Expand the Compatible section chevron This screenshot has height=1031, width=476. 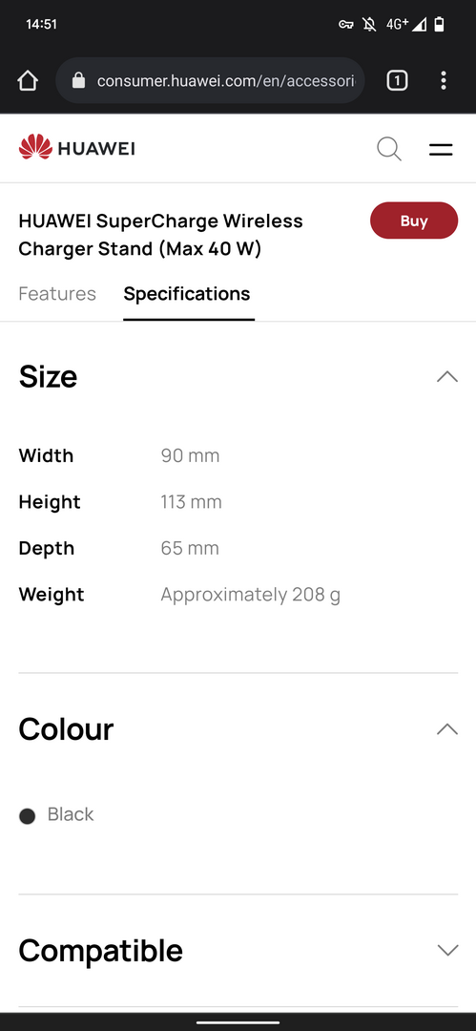click(x=447, y=950)
